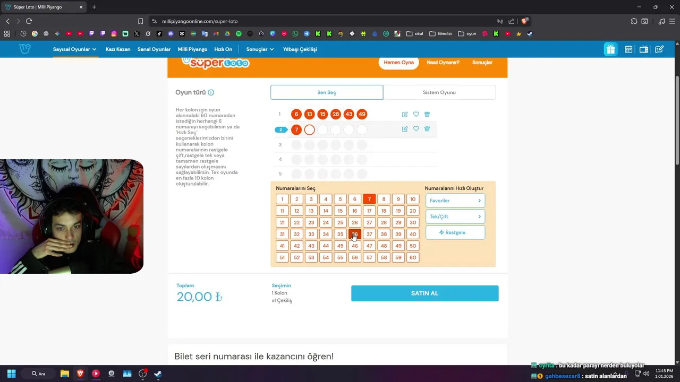Open Brave music playlist icon
Image resolution: width=680 pixels, height=382 pixels.
(661, 21)
